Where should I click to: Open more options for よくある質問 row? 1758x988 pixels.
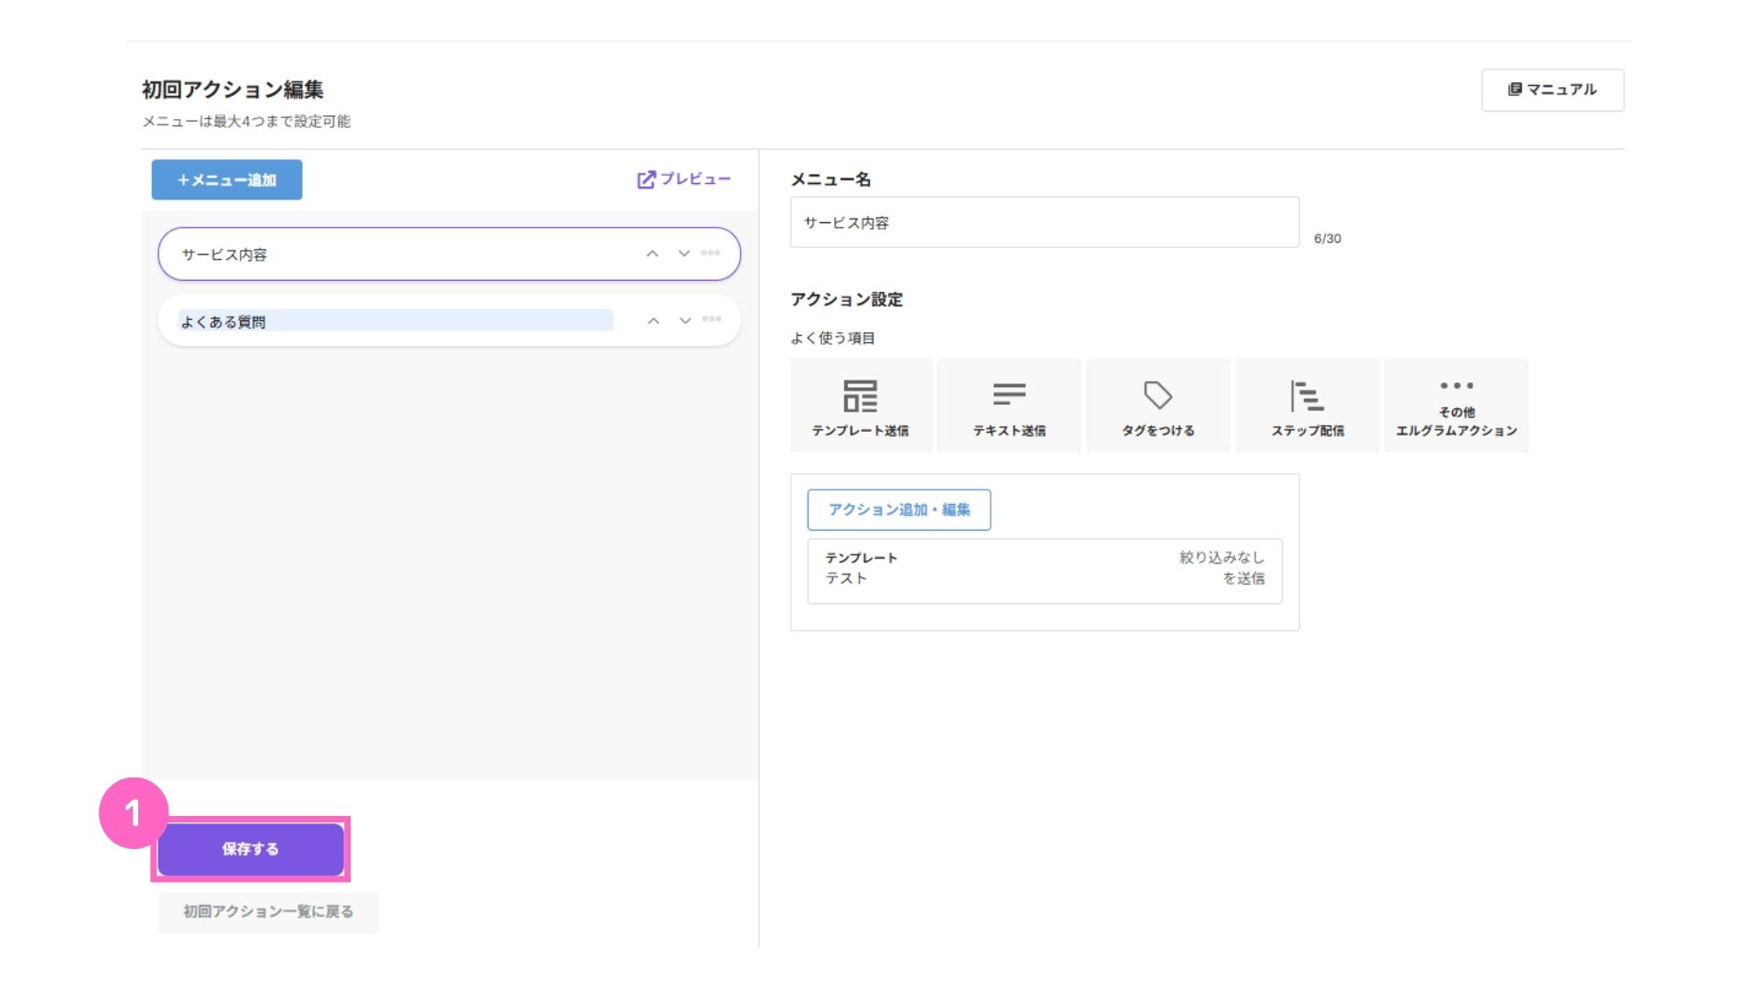click(x=712, y=319)
